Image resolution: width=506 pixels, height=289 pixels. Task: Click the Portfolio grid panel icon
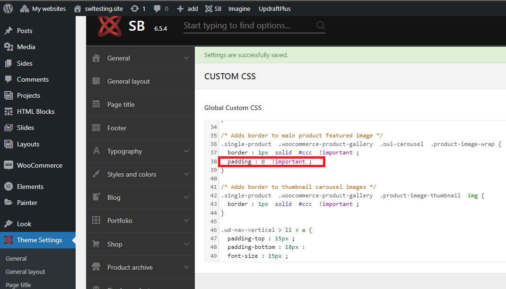[96, 221]
